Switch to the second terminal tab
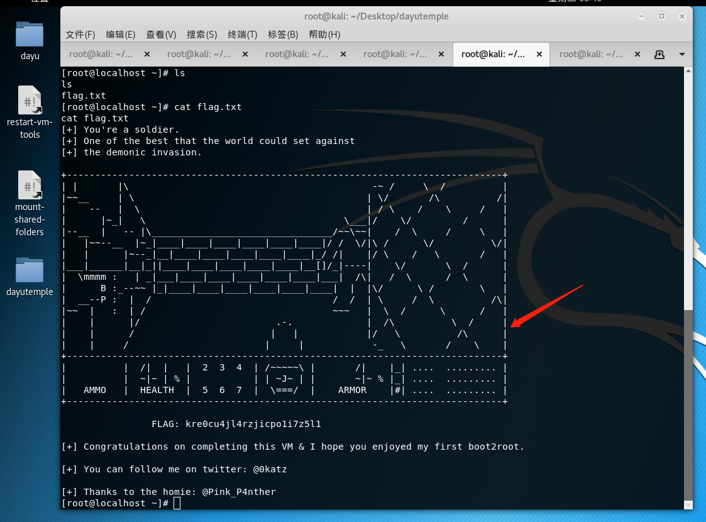The width and height of the screenshot is (706, 522). tap(198, 54)
